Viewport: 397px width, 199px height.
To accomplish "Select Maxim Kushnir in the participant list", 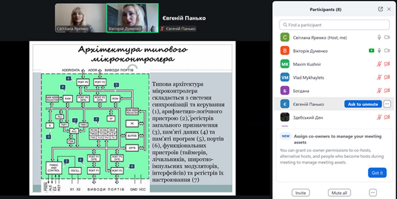I will [x=307, y=64].
